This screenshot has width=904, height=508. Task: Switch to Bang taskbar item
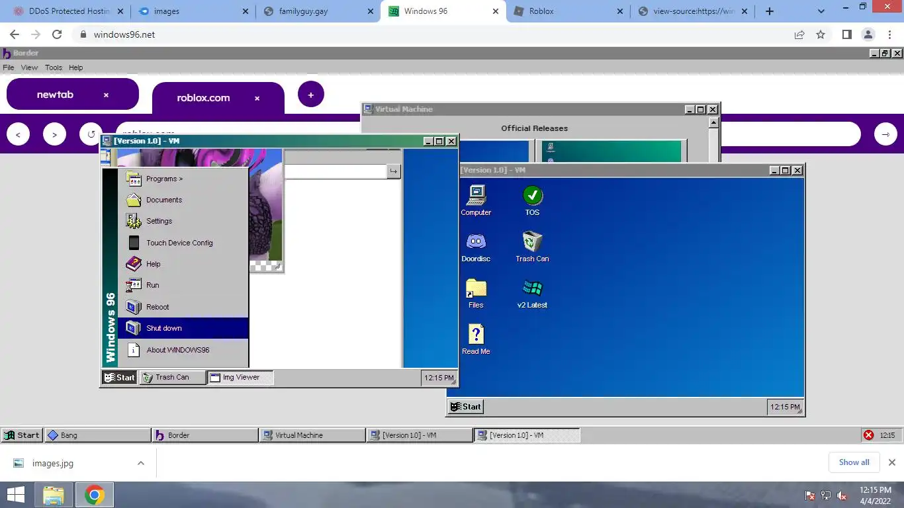(x=97, y=435)
